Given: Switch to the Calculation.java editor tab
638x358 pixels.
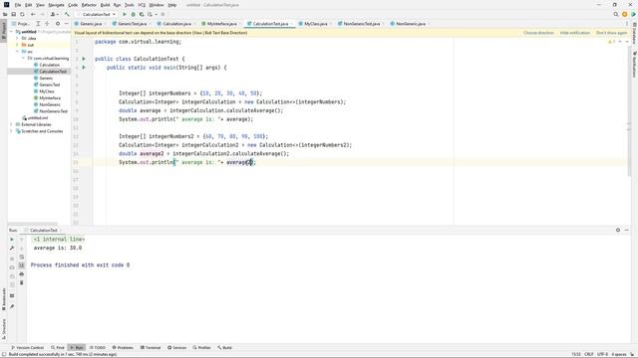Looking at the screenshot, I should pyautogui.click(x=175, y=24).
